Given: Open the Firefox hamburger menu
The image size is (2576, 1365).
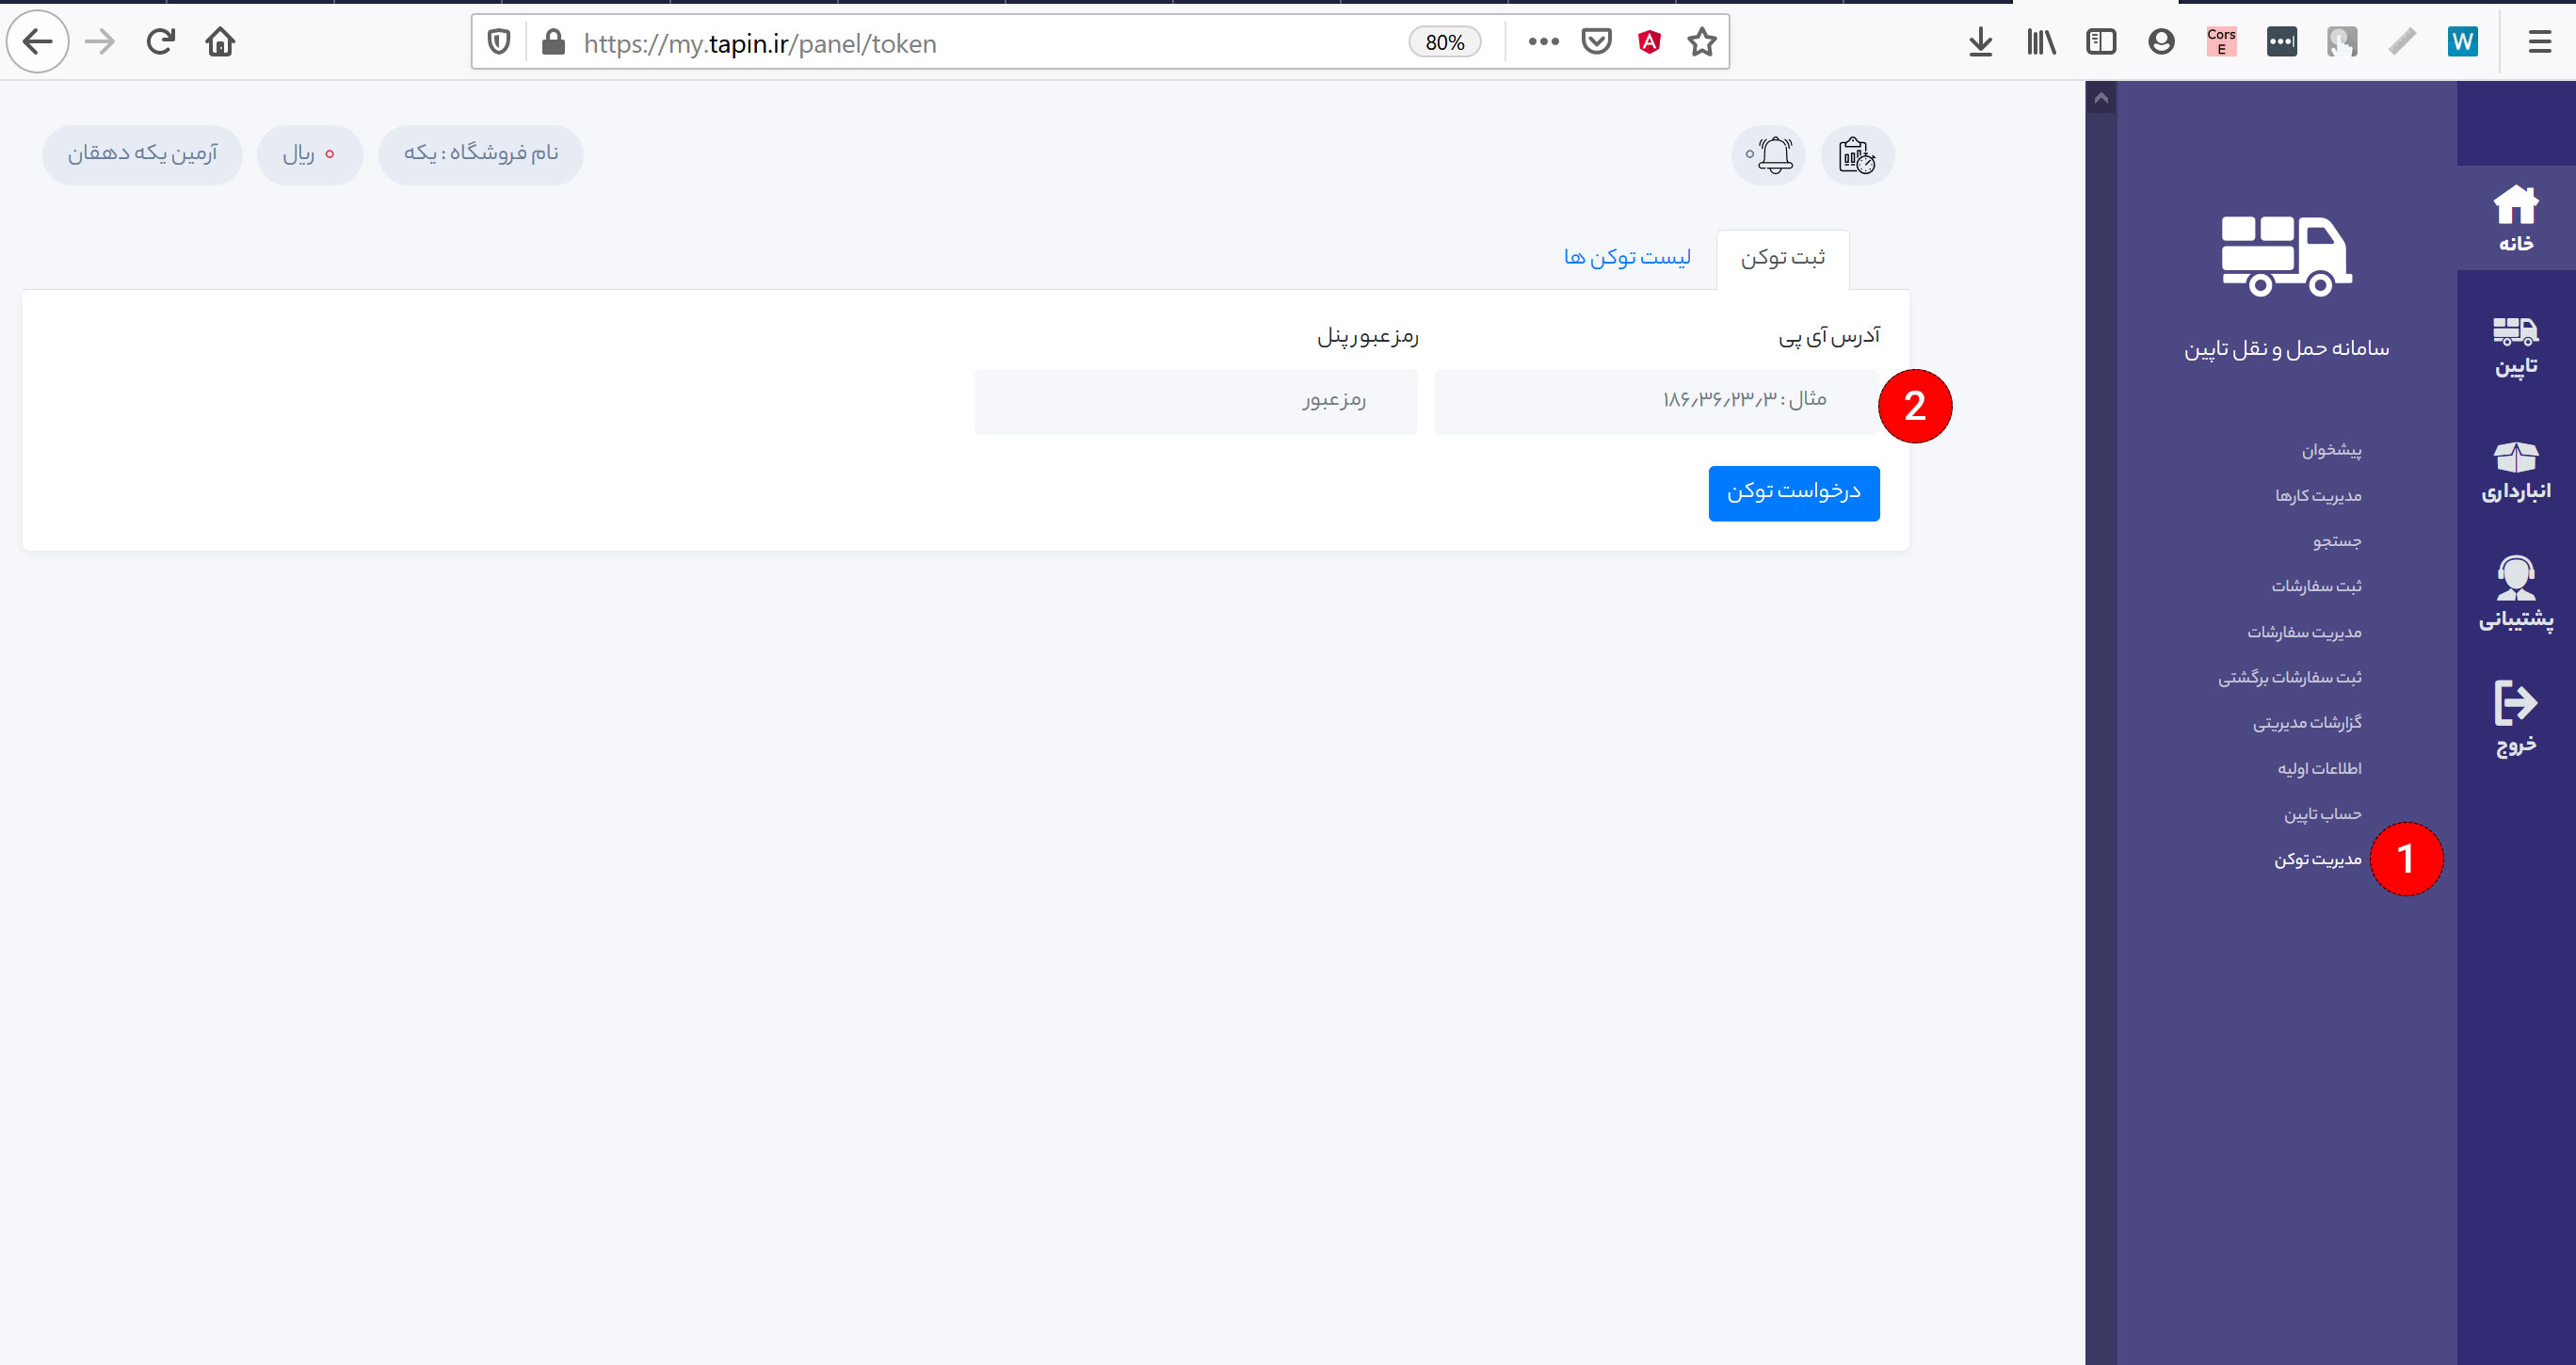Looking at the screenshot, I should point(2539,42).
